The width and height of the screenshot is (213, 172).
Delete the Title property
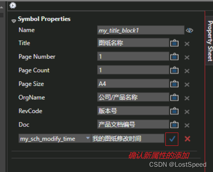pos(187,44)
